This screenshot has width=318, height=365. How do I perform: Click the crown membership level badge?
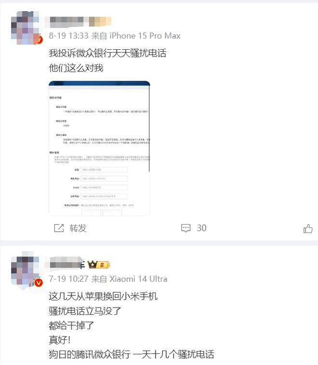[x=98, y=265]
